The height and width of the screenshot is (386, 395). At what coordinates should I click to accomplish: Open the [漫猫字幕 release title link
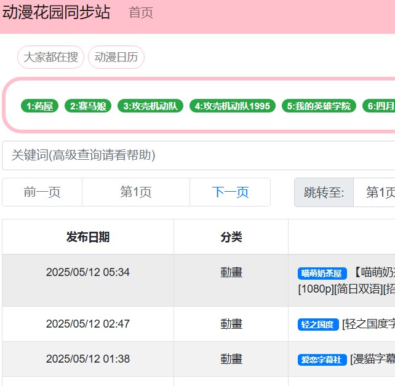click(x=373, y=359)
